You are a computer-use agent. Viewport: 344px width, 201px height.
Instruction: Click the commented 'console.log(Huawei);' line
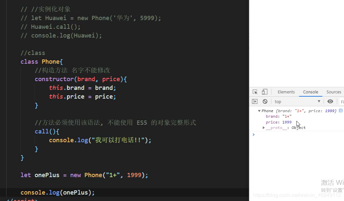[61, 36]
